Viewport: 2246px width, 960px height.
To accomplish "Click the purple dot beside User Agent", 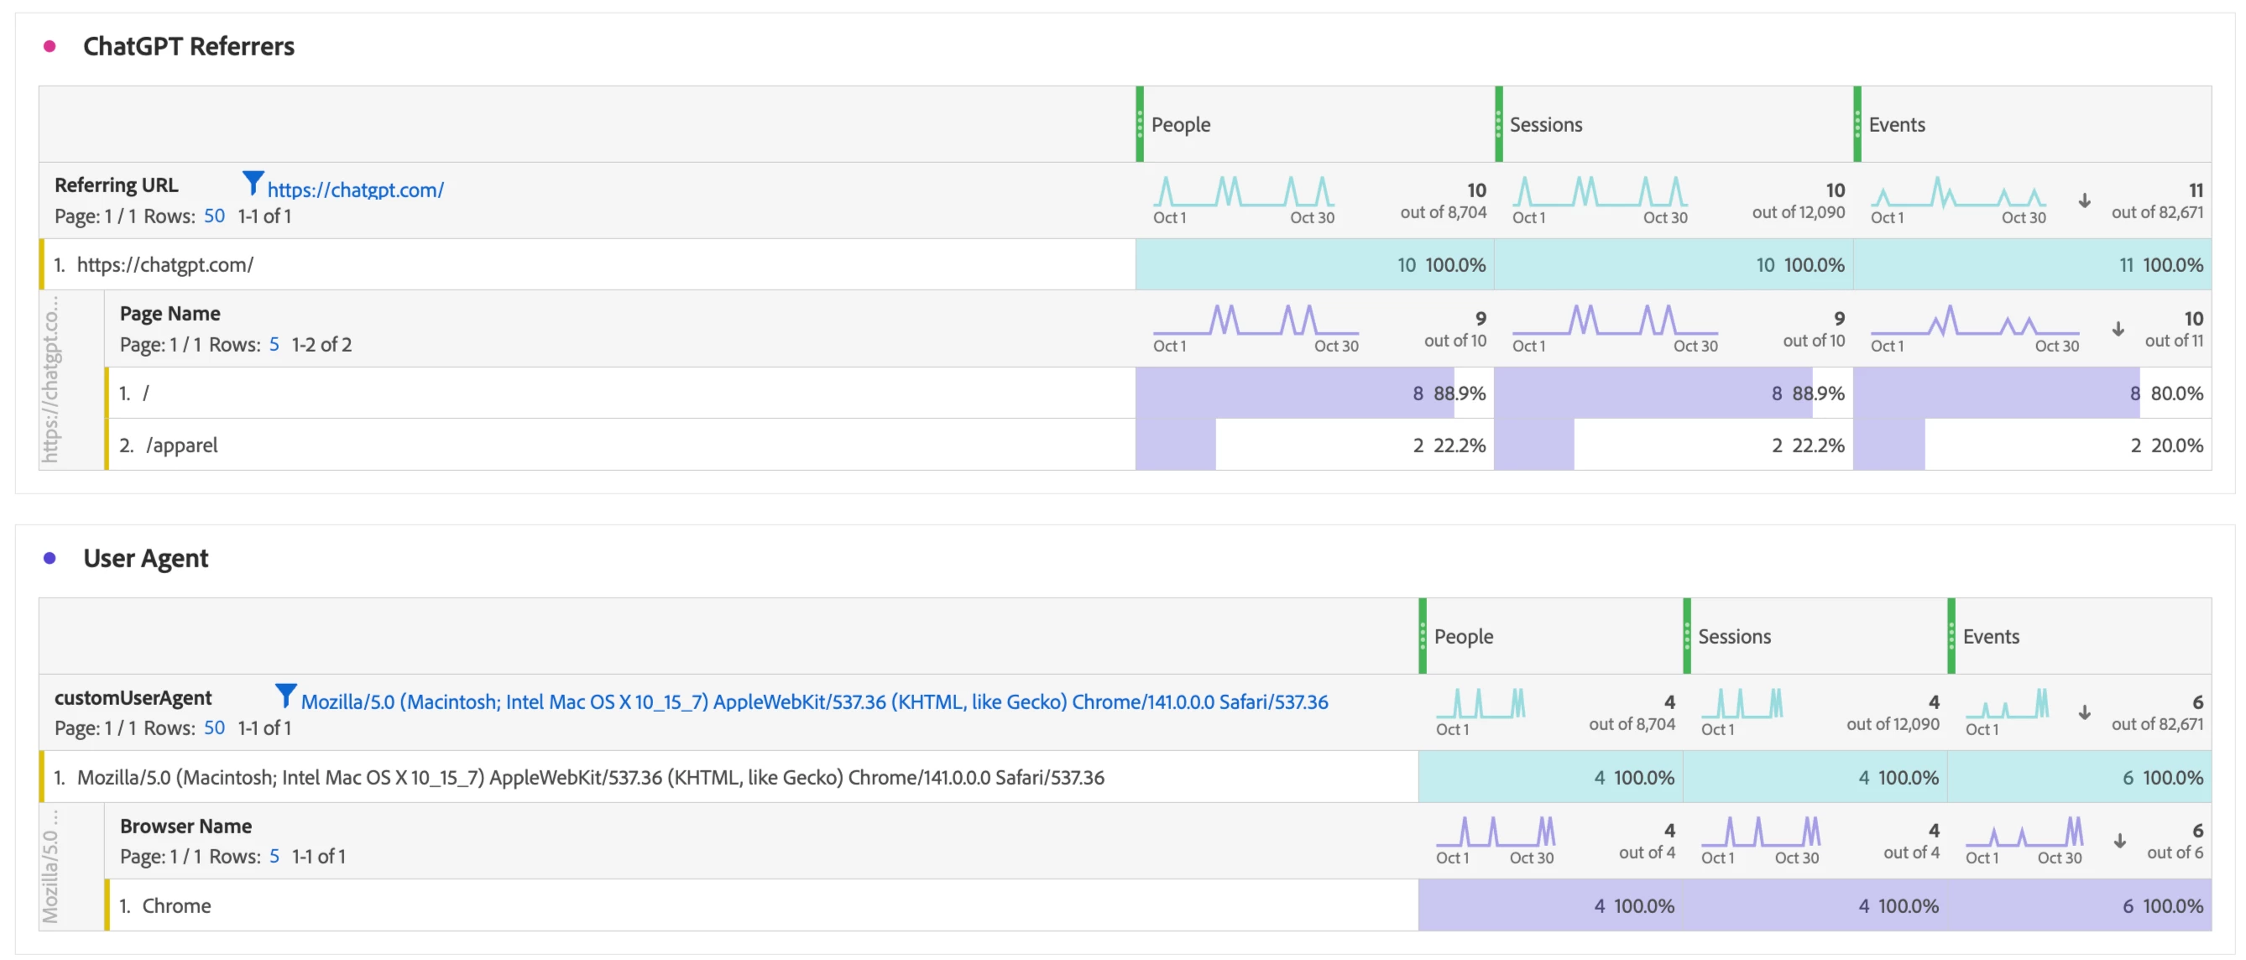I will pos(50,558).
